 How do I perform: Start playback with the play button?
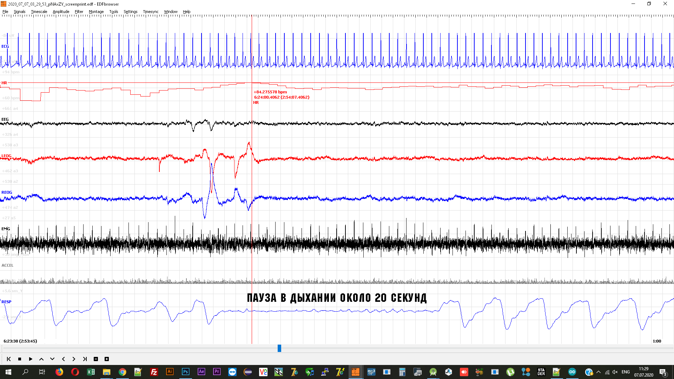coord(31,359)
